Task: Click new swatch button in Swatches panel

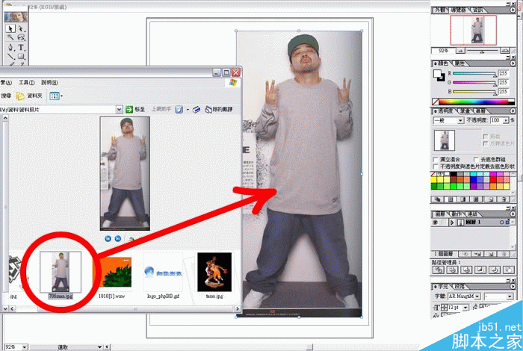Action: point(490,199)
